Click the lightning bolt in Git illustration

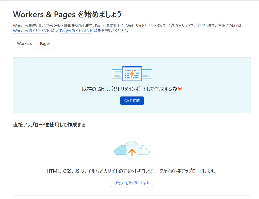(132, 74)
